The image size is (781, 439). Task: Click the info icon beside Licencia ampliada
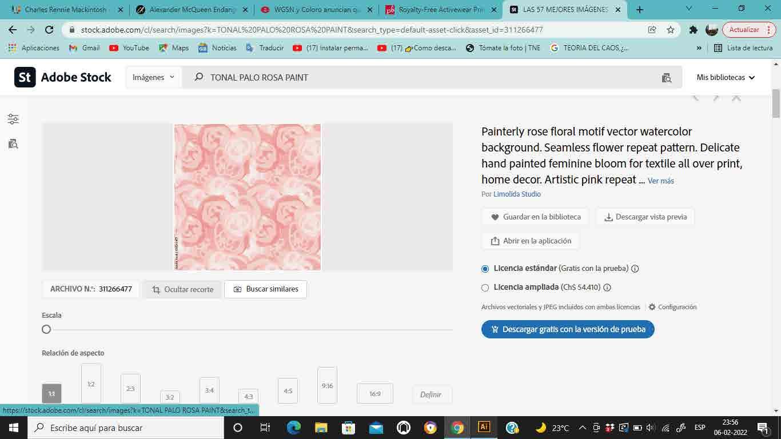pyautogui.click(x=607, y=288)
